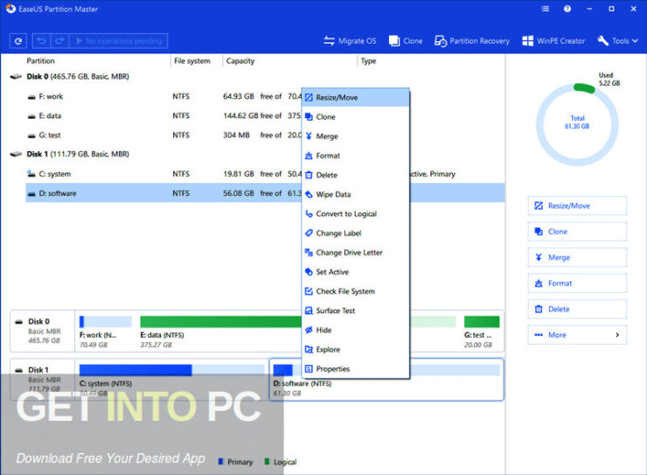Select Surface Test menu entry

pos(356,311)
